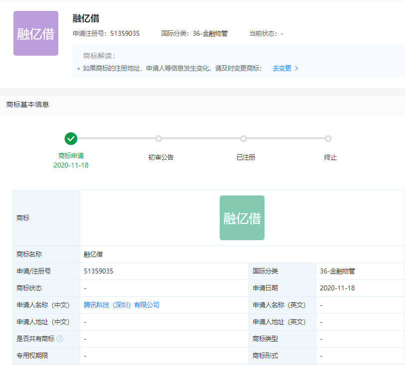Click the 商标解读 notice heading
The height and width of the screenshot is (365, 405).
[x=99, y=56]
